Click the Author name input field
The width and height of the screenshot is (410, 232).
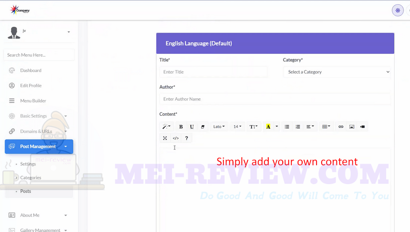point(275,99)
